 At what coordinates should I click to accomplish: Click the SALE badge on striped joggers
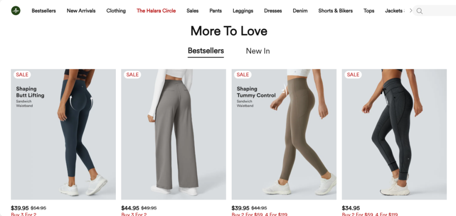pos(353,75)
